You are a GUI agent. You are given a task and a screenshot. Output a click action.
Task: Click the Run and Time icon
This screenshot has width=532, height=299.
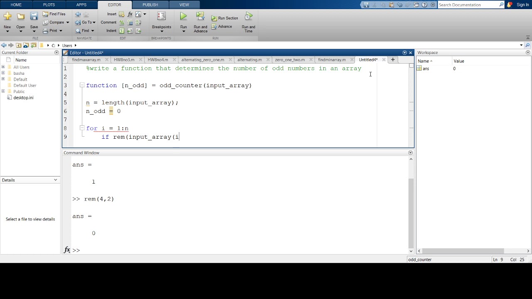[x=249, y=17]
